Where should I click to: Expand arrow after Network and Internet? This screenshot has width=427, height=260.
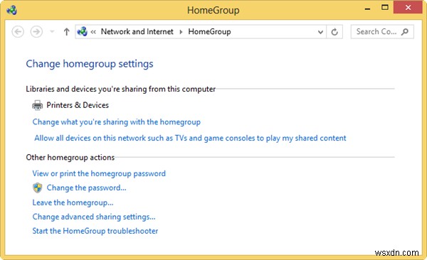tap(181, 32)
